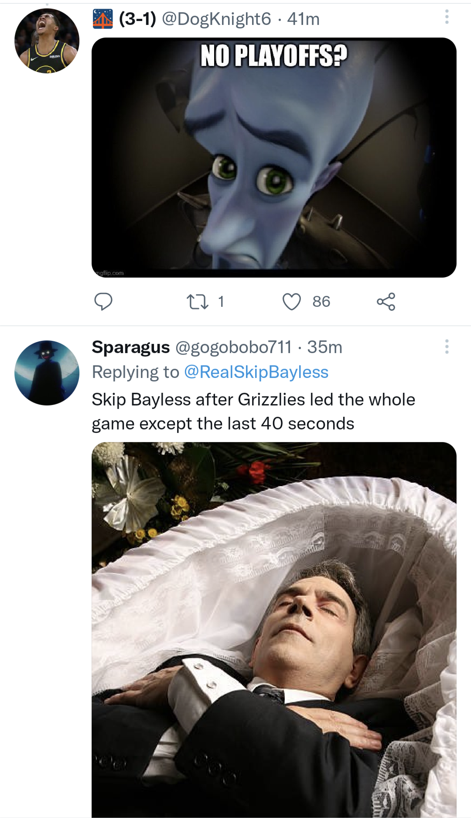Click the 35m timestamp on Sparagus's tweet
This screenshot has height=818, width=471.
click(x=325, y=347)
